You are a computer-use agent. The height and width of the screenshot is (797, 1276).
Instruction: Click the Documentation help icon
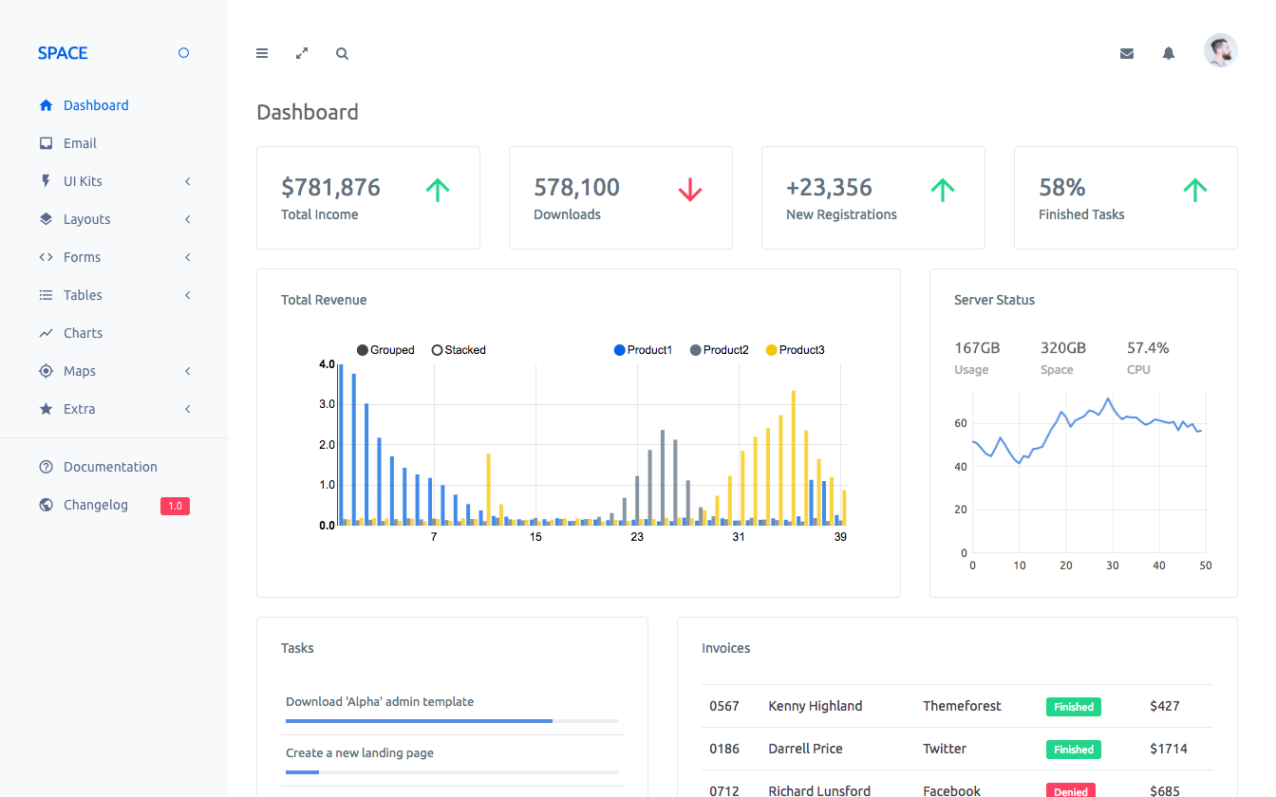pyautogui.click(x=46, y=467)
